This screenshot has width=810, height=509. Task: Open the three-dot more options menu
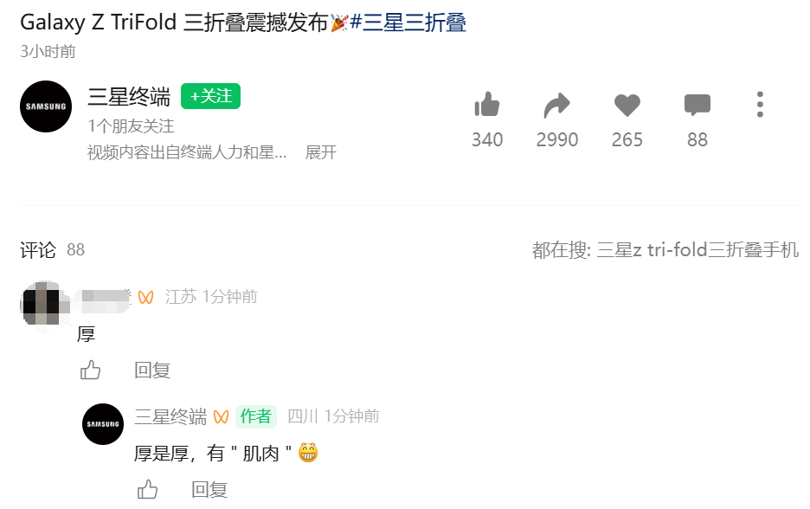tap(760, 105)
